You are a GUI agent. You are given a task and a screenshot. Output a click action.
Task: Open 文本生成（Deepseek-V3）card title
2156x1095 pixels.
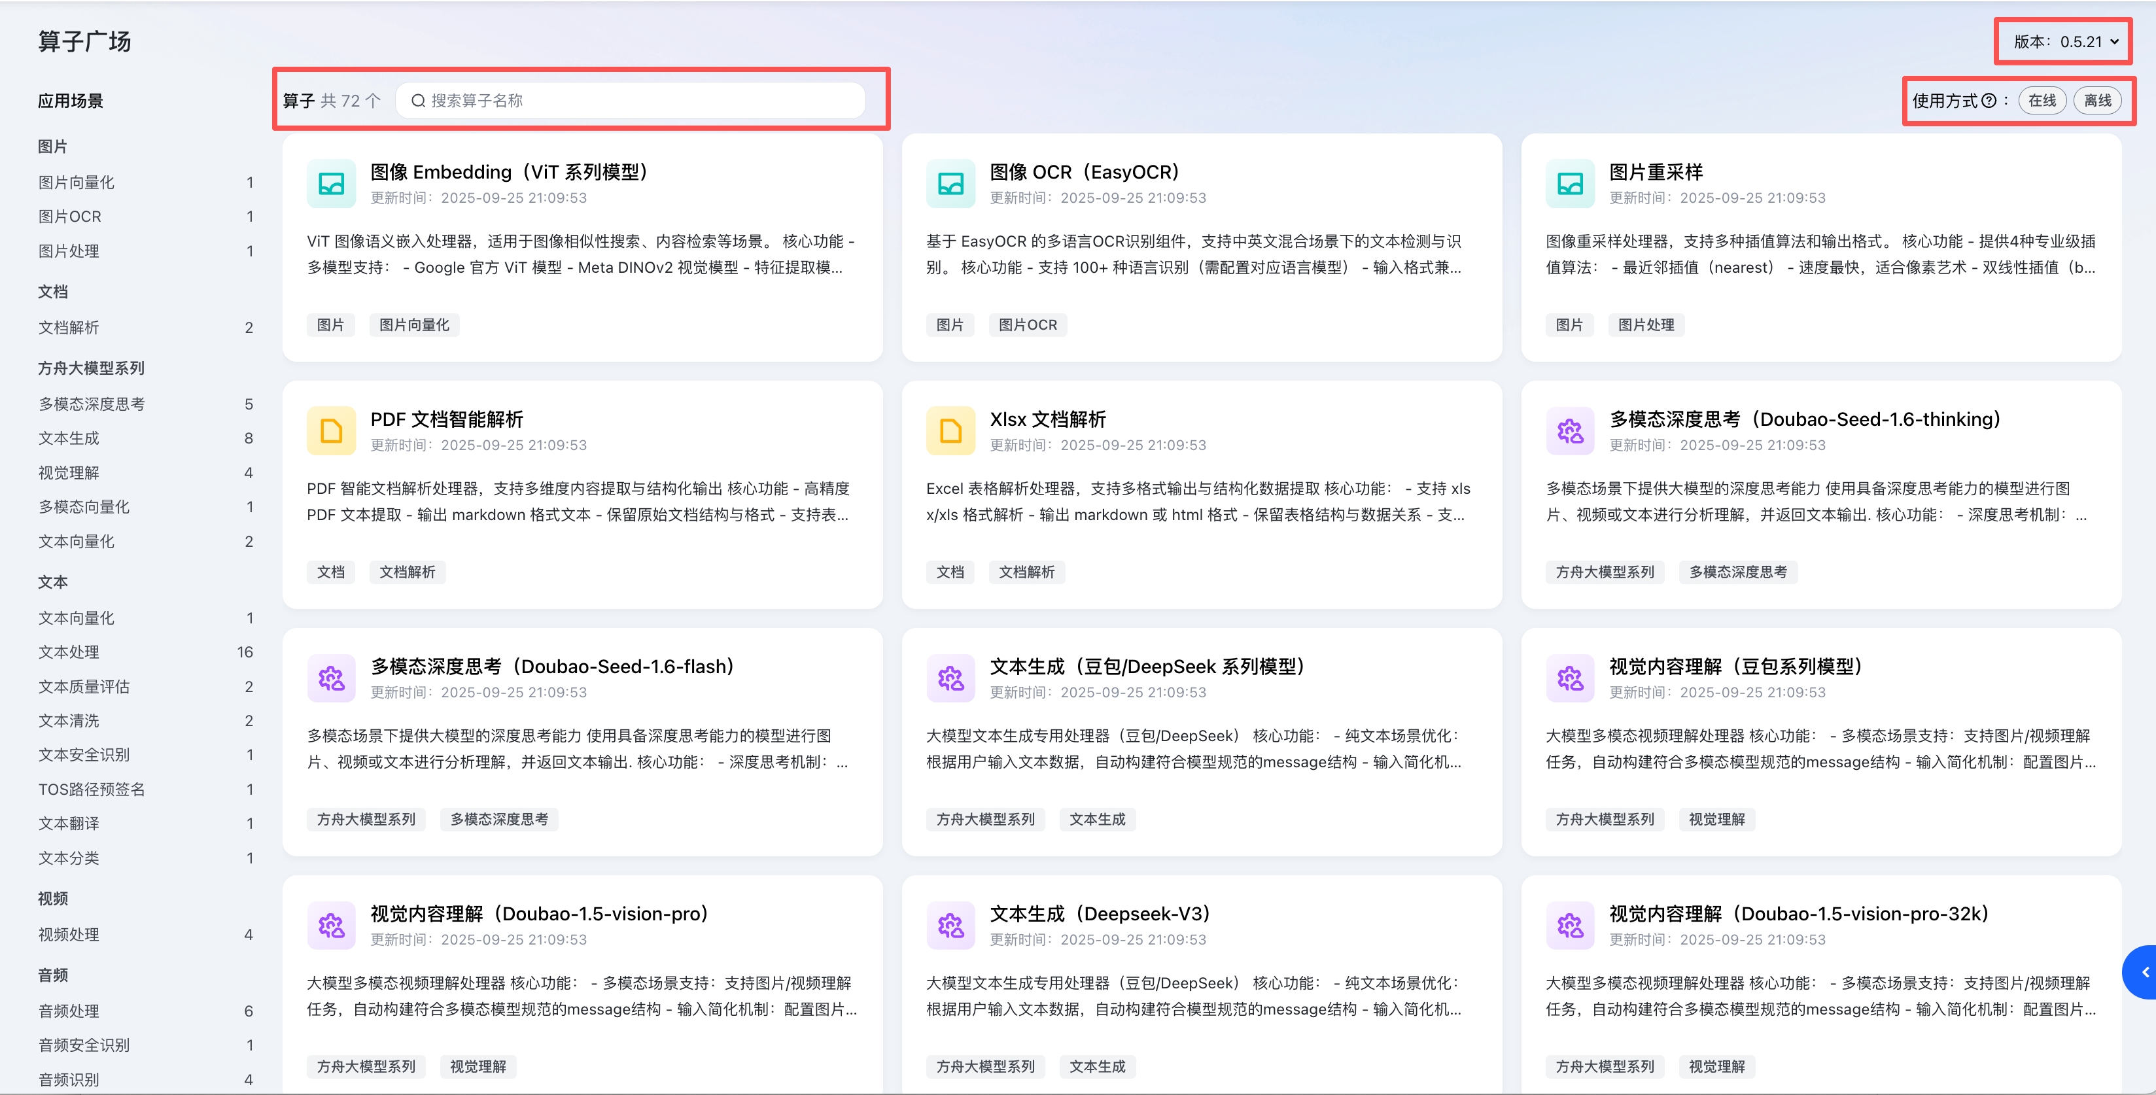coord(1099,913)
